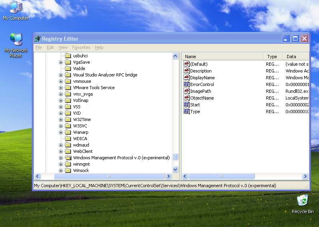
Task: Open My Network Places desktop icon
Action: pos(16,45)
